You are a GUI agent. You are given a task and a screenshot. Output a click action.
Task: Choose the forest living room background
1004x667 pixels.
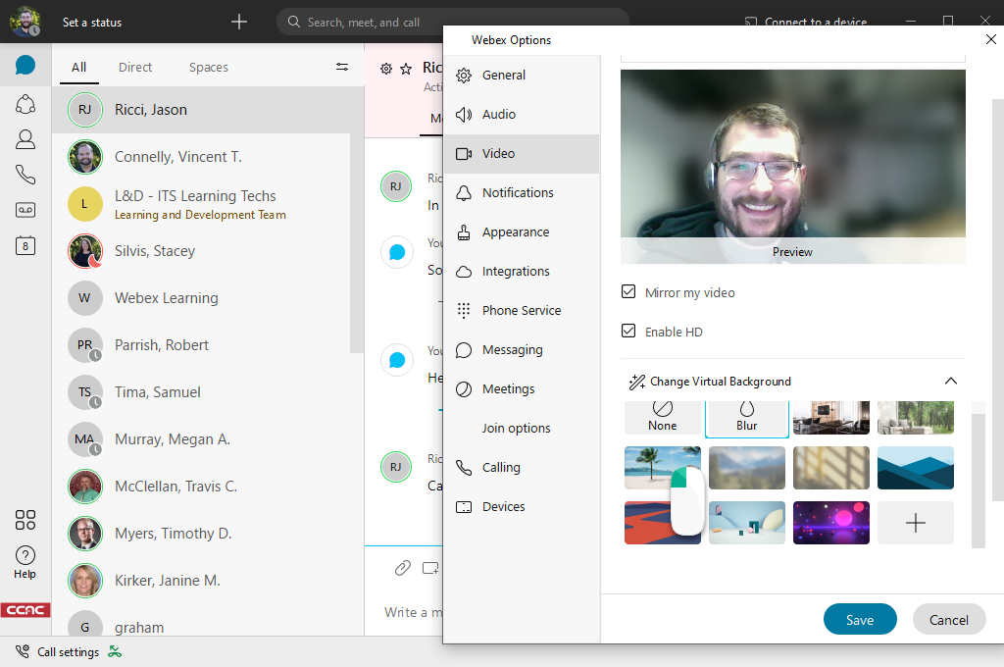click(x=915, y=418)
